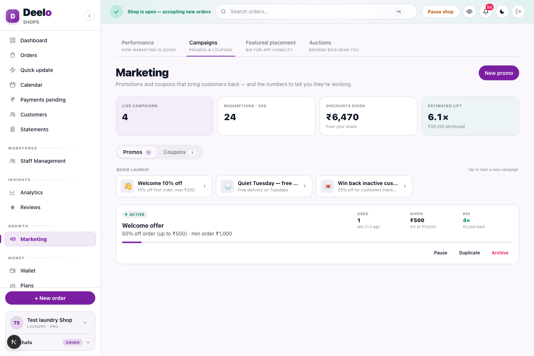534x356 pixels.
Task: Go to Orders in sidebar
Action: coord(50,55)
